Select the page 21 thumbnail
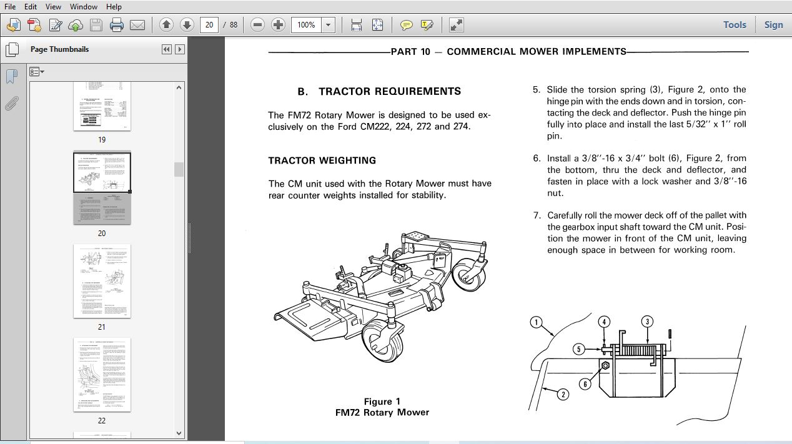The height and width of the screenshot is (444, 792). [x=102, y=281]
